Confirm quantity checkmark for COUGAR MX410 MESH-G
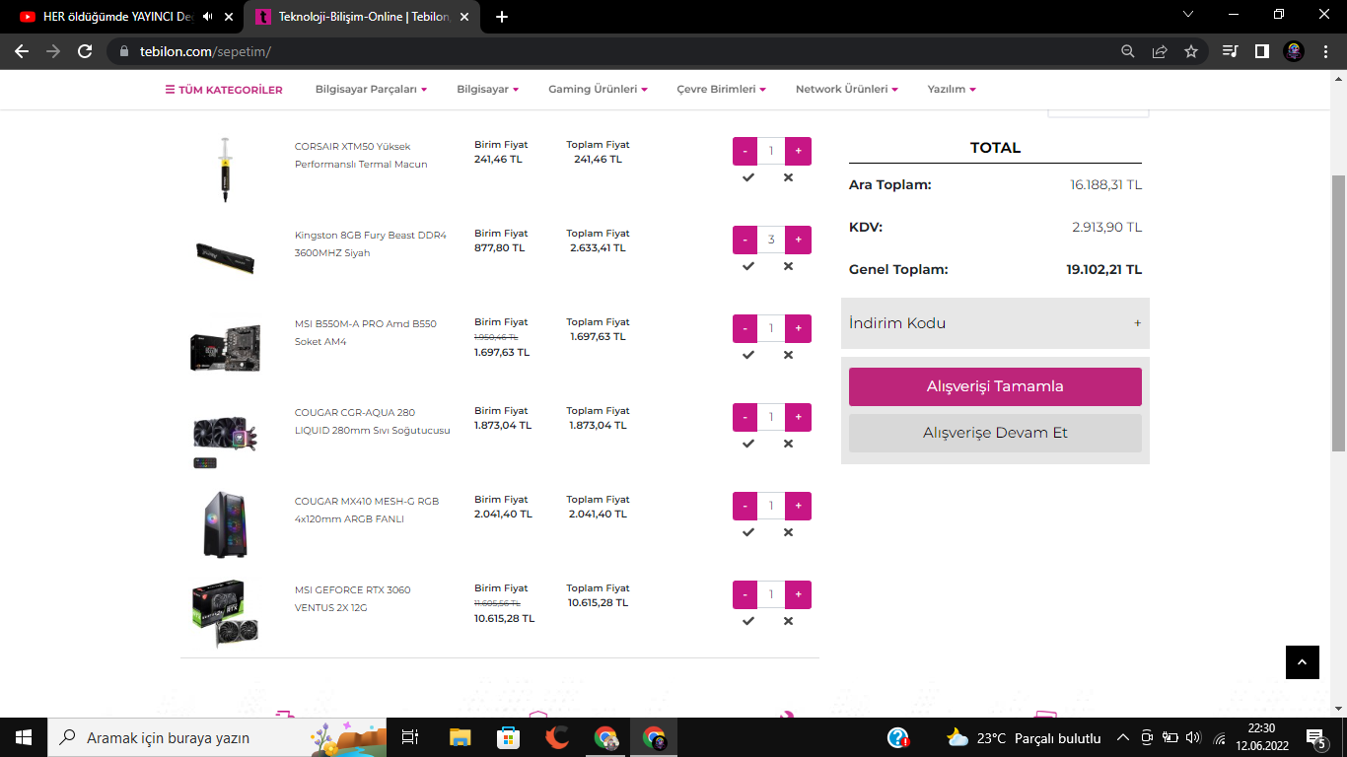The image size is (1347, 757). (748, 532)
